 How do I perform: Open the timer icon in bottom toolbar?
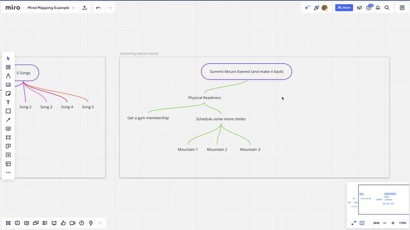coord(81,223)
